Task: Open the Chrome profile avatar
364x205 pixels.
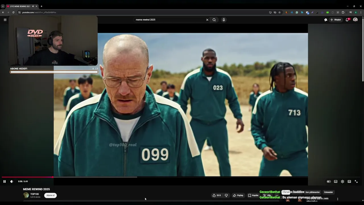Action: click(356, 12)
